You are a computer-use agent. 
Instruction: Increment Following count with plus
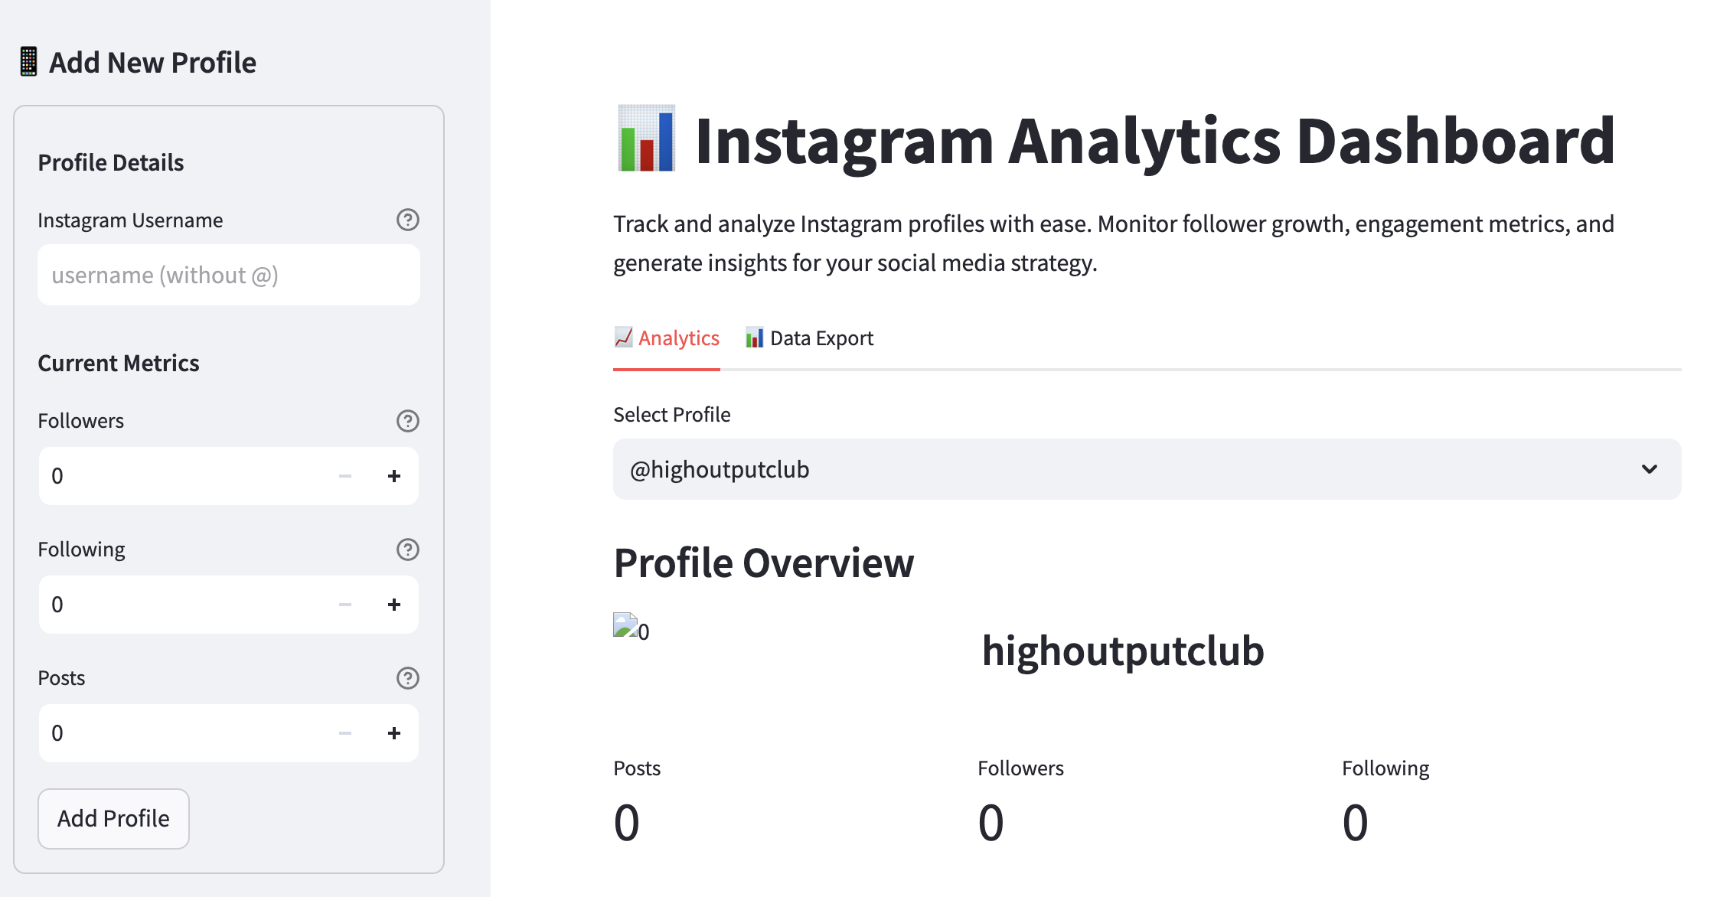[394, 605]
